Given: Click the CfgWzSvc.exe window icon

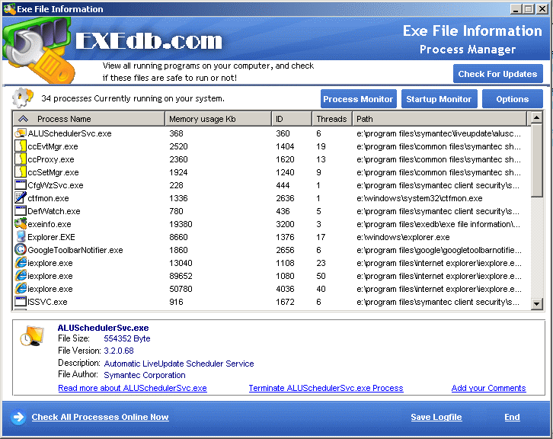Looking at the screenshot, I should click(x=21, y=185).
